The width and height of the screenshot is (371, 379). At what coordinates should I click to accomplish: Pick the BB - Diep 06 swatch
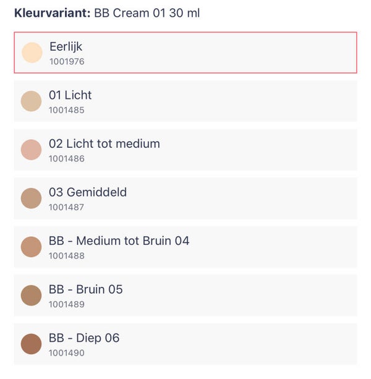pyautogui.click(x=31, y=344)
